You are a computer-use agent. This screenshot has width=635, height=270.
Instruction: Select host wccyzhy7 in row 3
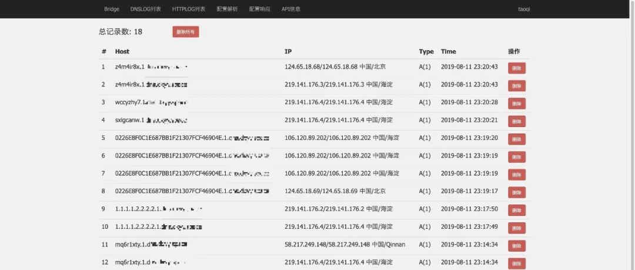pos(152,102)
